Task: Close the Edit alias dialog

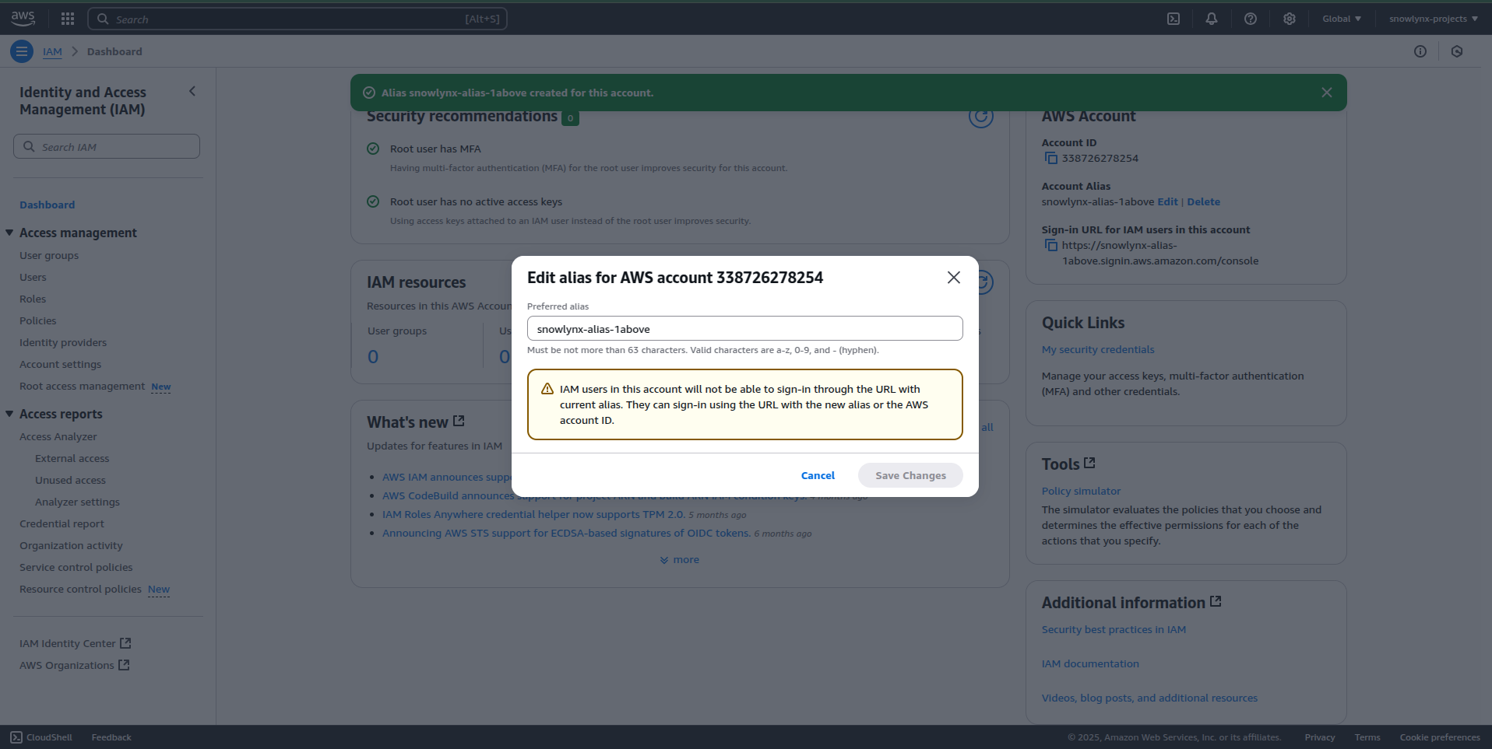Action: [x=953, y=278]
